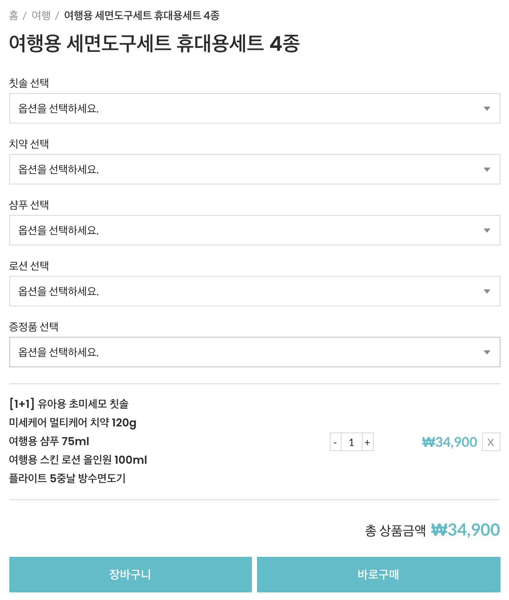Screen dimensions: 509x600
Task: Click the arrow icon on 로션 dropdown
Action: (x=487, y=292)
